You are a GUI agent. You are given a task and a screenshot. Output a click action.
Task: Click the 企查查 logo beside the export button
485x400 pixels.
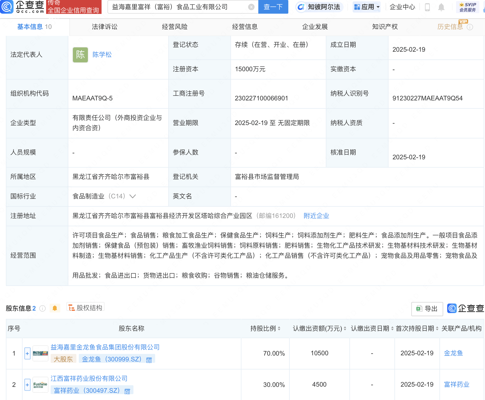466,308
